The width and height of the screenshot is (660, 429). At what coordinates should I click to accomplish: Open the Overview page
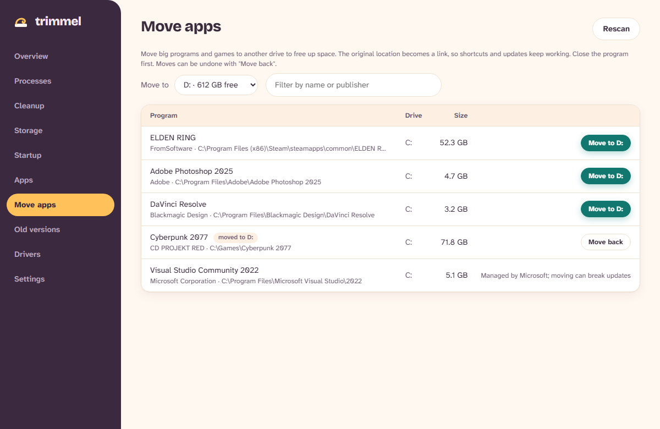point(61,56)
